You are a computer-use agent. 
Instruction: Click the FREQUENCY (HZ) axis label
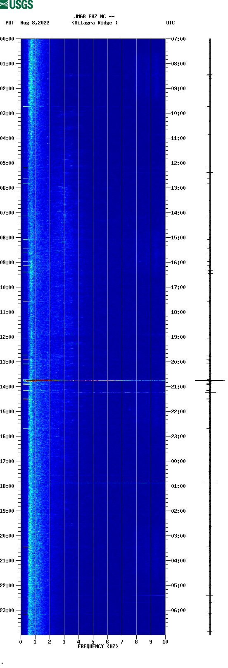98,646
